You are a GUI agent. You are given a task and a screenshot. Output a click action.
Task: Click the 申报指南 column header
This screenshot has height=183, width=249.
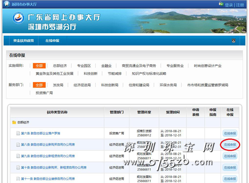(x=213, y=112)
